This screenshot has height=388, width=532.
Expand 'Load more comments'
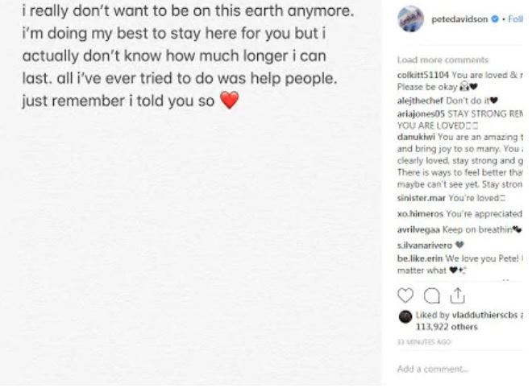click(443, 60)
